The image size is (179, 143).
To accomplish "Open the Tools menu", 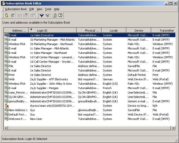I will click(48, 9).
